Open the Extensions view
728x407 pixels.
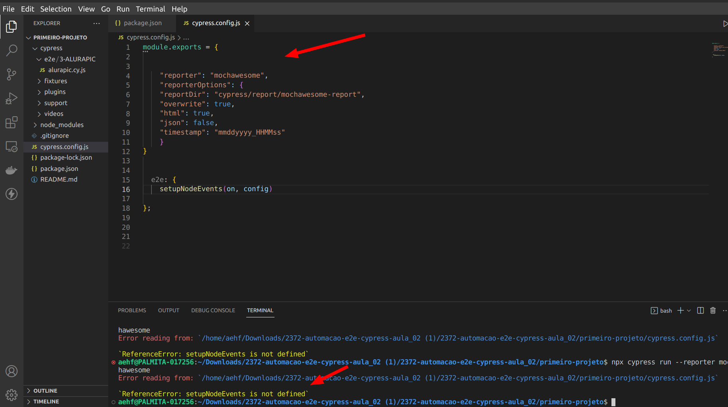12,122
